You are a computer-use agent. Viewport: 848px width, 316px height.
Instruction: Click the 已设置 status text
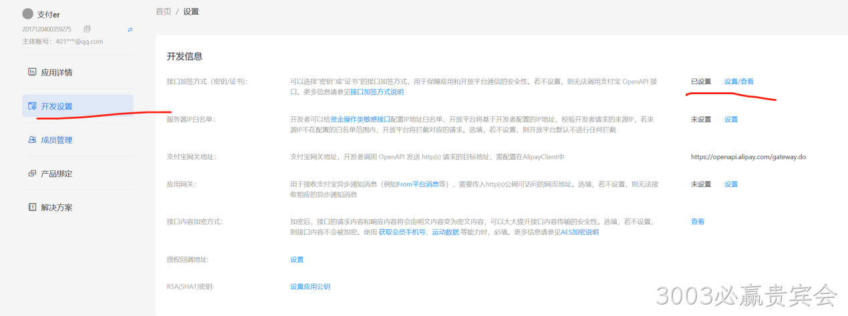point(701,82)
